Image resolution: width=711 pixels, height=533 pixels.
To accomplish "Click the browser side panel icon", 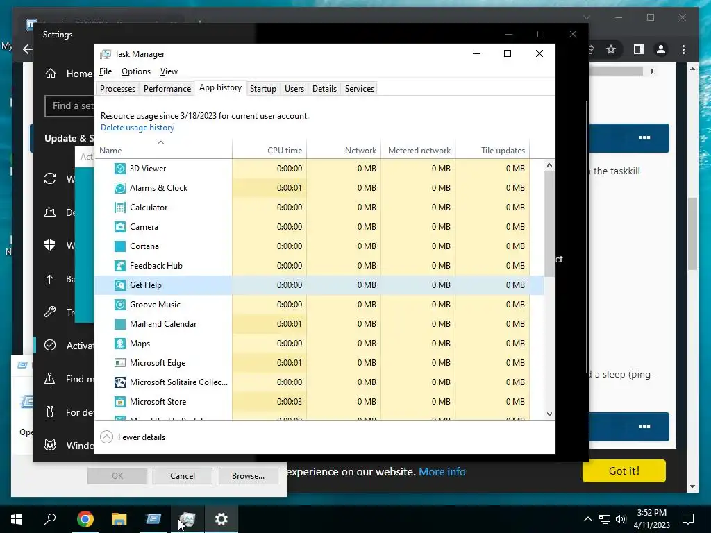I will tap(639, 49).
